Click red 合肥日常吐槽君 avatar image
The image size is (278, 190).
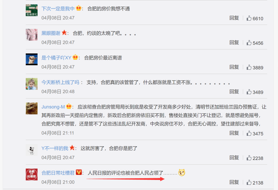32,174
